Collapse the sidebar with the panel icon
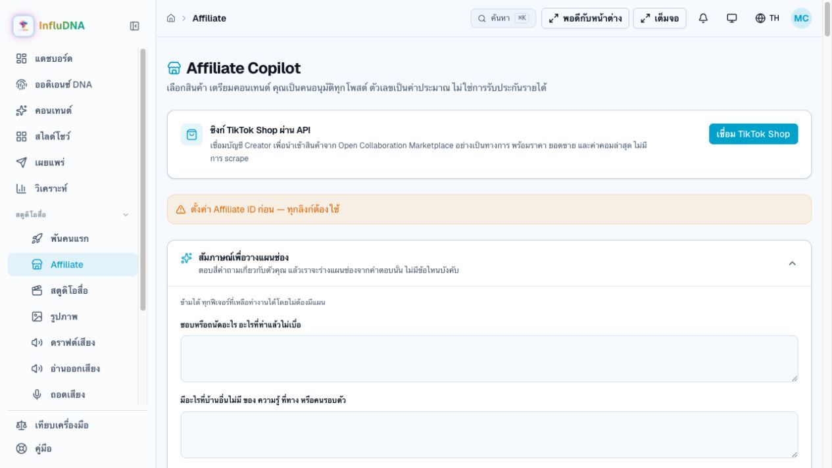This screenshot has width=832, height=468. pyautogui.click(x=134, y=26)
